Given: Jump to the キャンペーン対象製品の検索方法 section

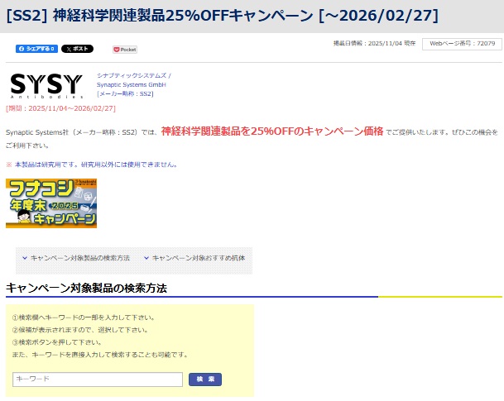Looking at the screenshot, I should pos(80,258).
